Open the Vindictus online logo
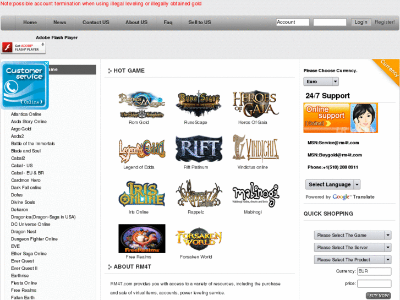This screenshot has width=400, height=300. (x=256, y=148)
